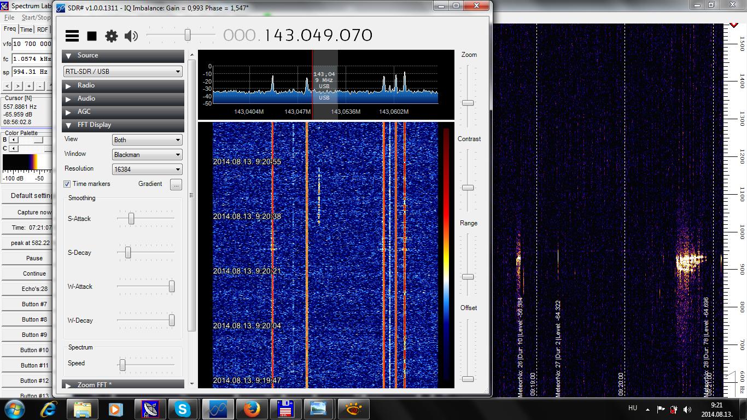
Task: Expand the Audio panel section
Action: (123, 99)
